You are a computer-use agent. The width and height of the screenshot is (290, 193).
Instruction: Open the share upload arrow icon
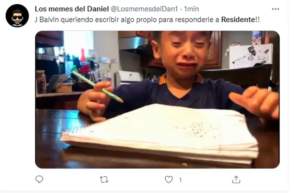[x=236, y=179]
